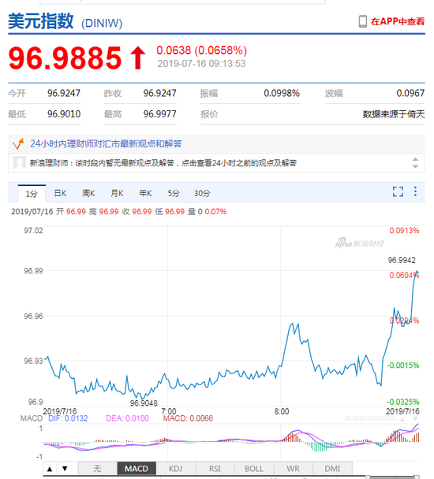Click the 数据来源于倚天 text
Image resolution: width=434 pixels, height=479 pixels.
(394, 114)
